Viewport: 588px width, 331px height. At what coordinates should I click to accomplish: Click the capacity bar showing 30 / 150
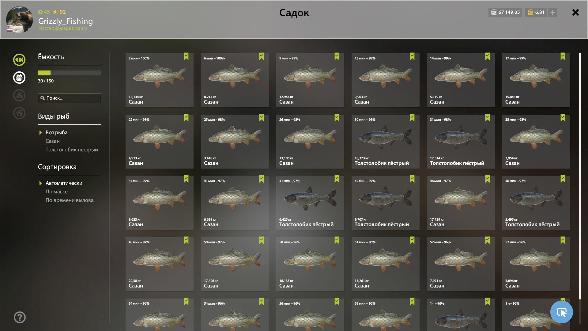(x=70, y=73)
